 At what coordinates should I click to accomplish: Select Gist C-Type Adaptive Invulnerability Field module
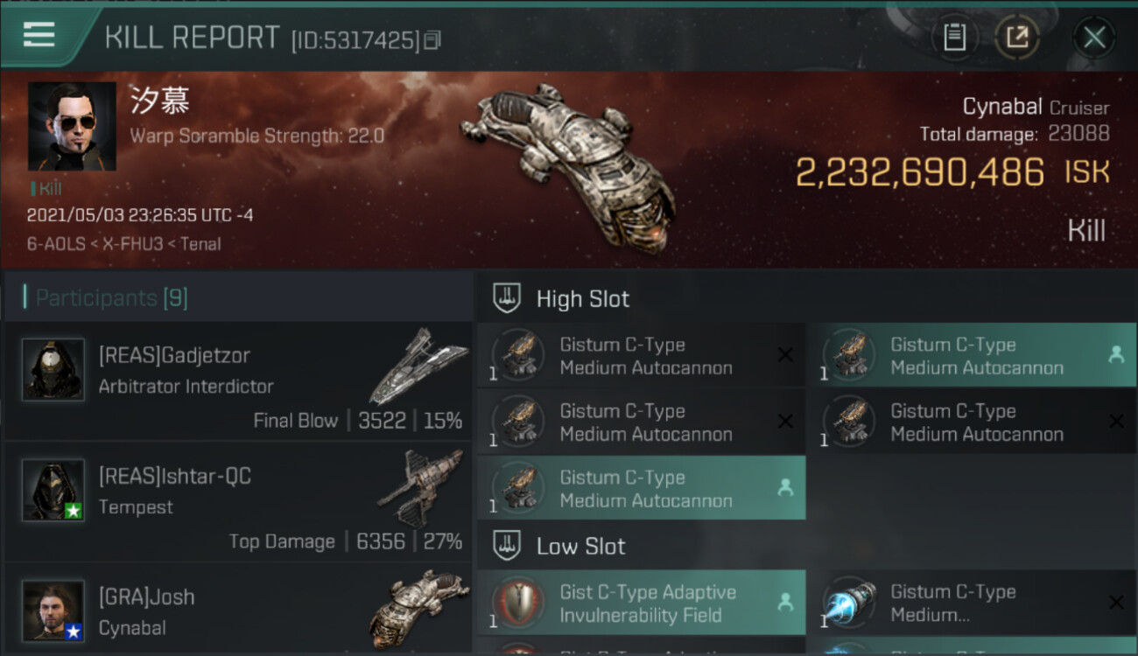tap(642, 603)
